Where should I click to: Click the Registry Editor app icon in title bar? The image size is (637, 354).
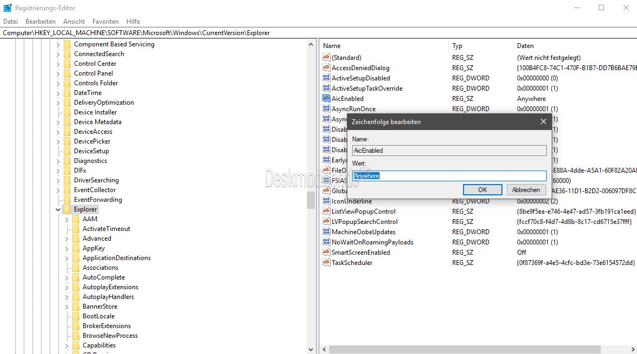coord(8,8)
